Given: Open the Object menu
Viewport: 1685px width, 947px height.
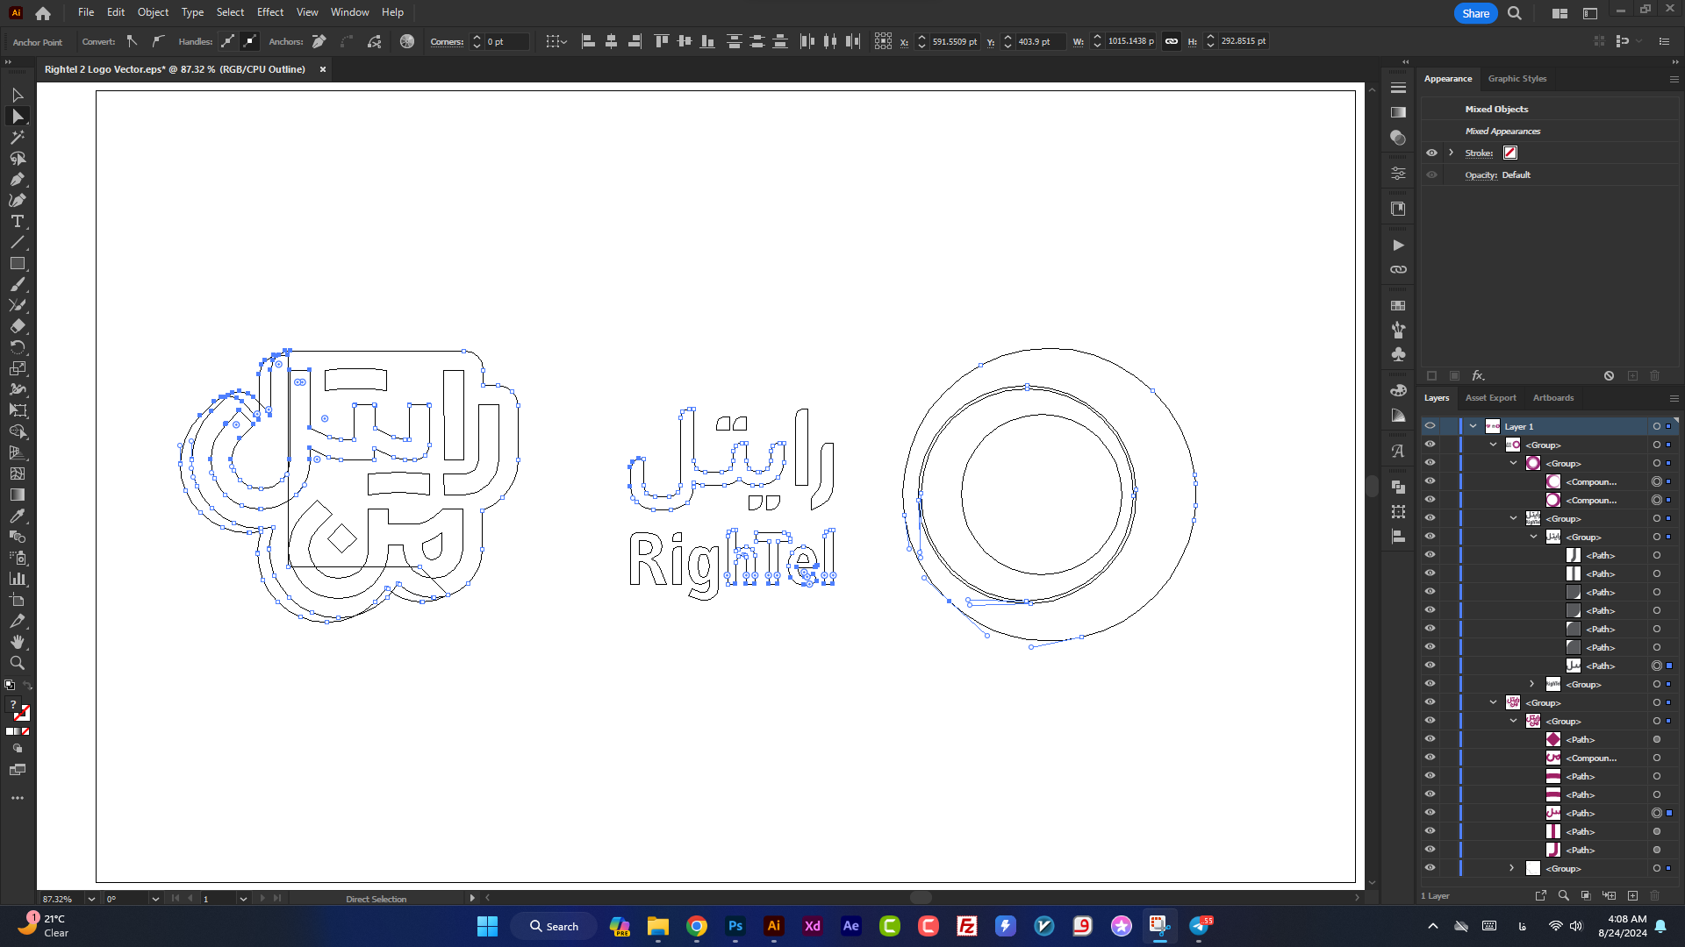Looking at the screenshot, I should pos(153,12).
